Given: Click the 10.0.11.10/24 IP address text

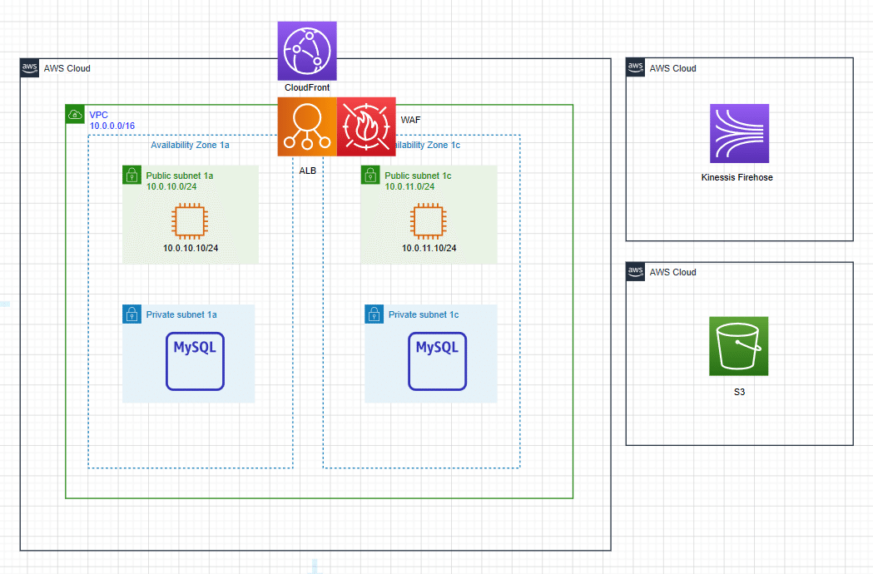Looking at the screenshot, I should click(429, 248).
